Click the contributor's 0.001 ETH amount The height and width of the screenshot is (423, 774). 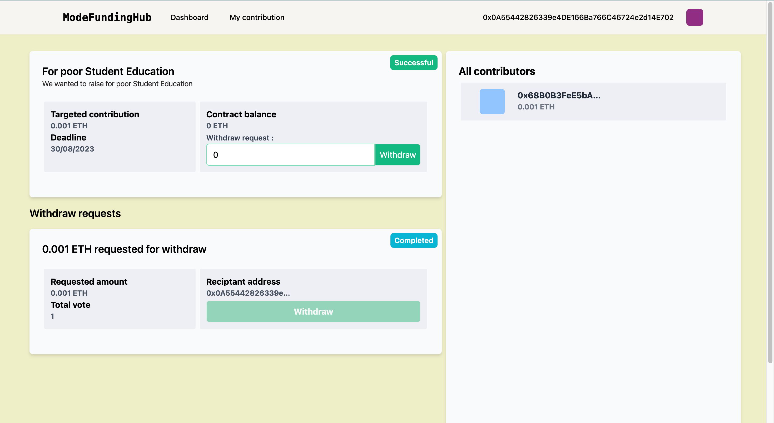536,107
